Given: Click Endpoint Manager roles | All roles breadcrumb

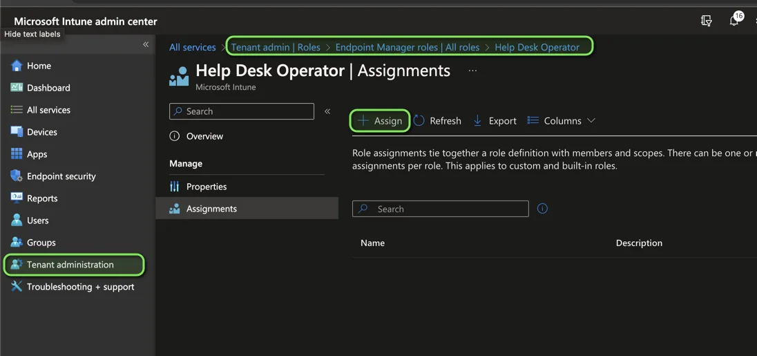Looking at the screenshot, I should click(408, 47).
